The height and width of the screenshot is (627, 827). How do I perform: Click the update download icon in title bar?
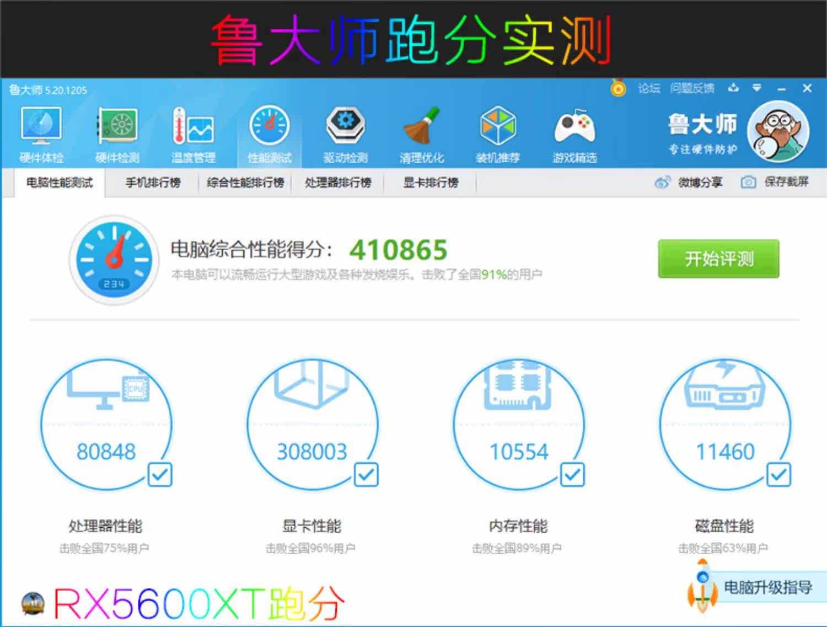pyautogui.click(x=733, y=88)
